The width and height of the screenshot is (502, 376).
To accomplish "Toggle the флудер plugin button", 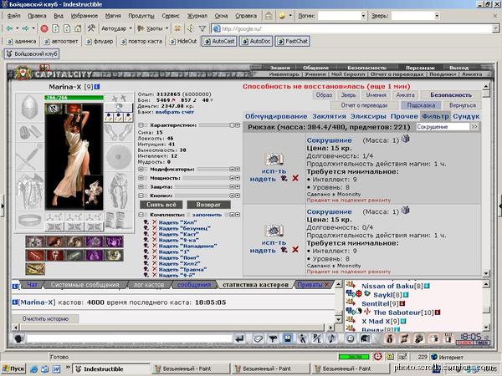I will 100,41.
